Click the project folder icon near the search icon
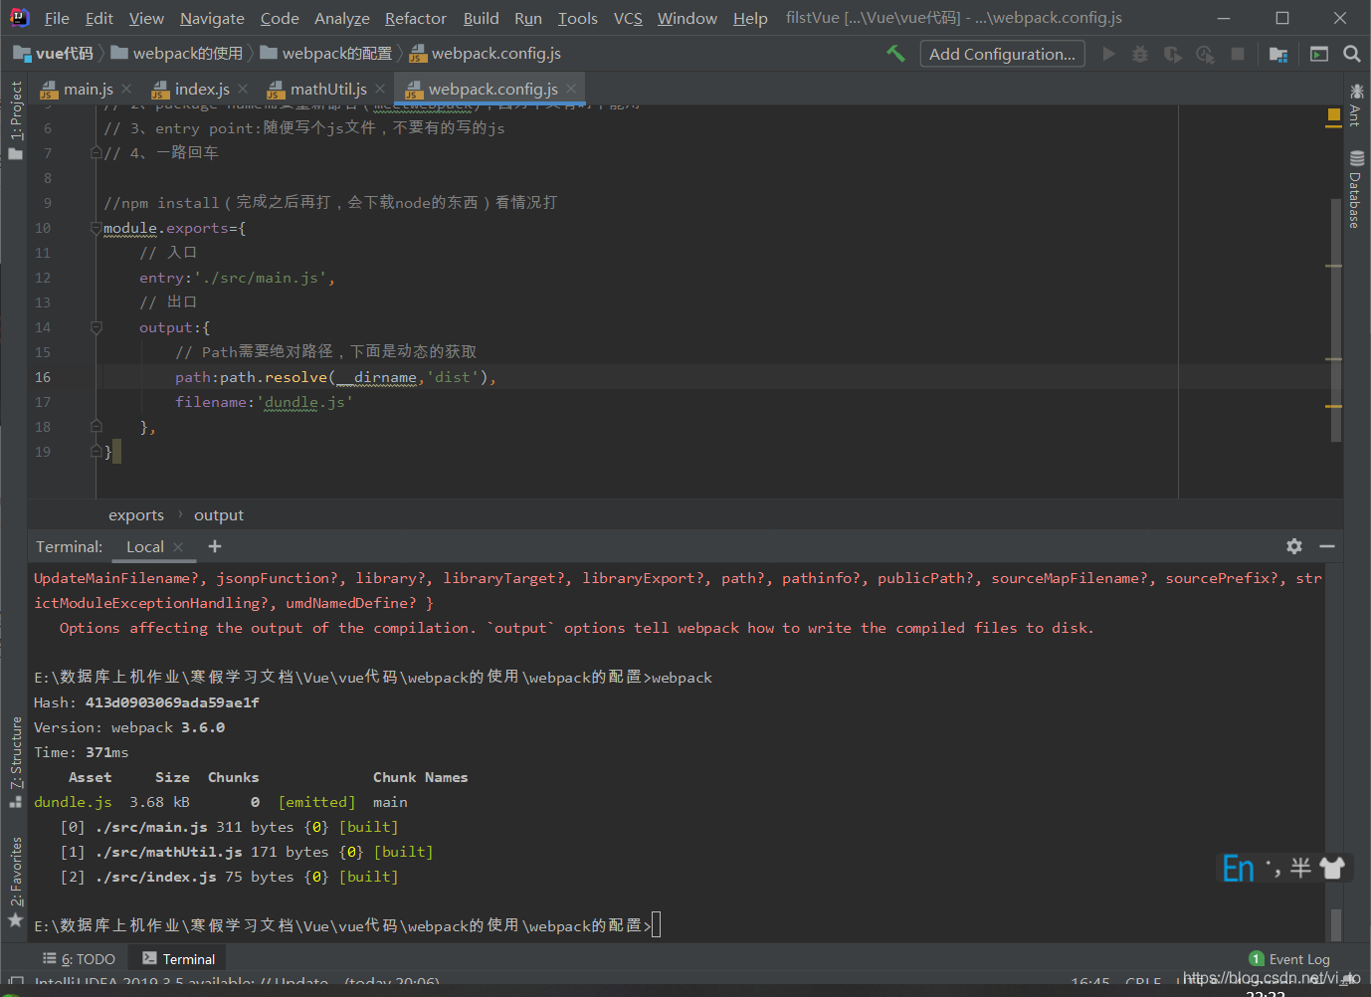Screen dimensions: 1371x997 coord(1278,54)
